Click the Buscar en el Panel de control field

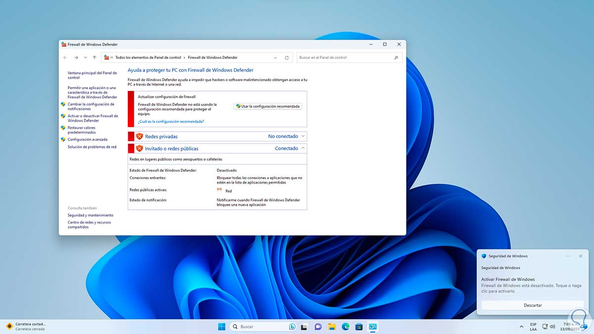click(349, 57)
